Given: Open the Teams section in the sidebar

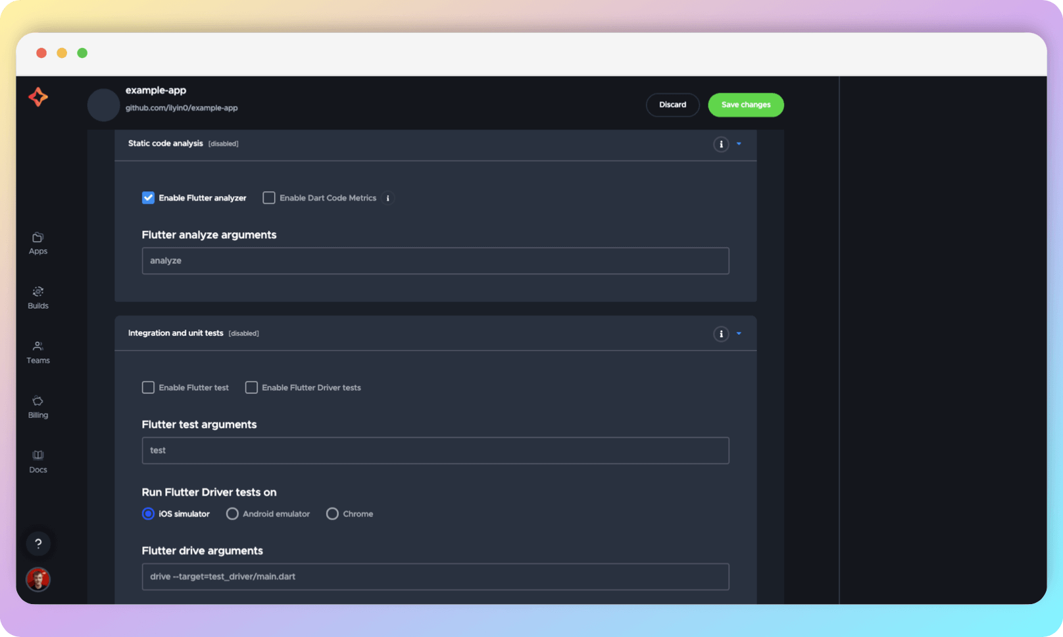Looking at the screenshot, I should [x=37, y=352].
